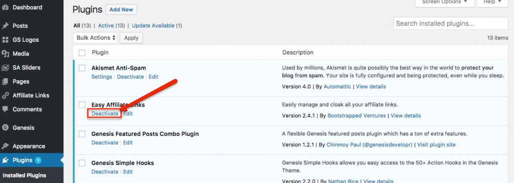
Task: Click the Version 2.4.1 text
Action: tap(298, 115)
